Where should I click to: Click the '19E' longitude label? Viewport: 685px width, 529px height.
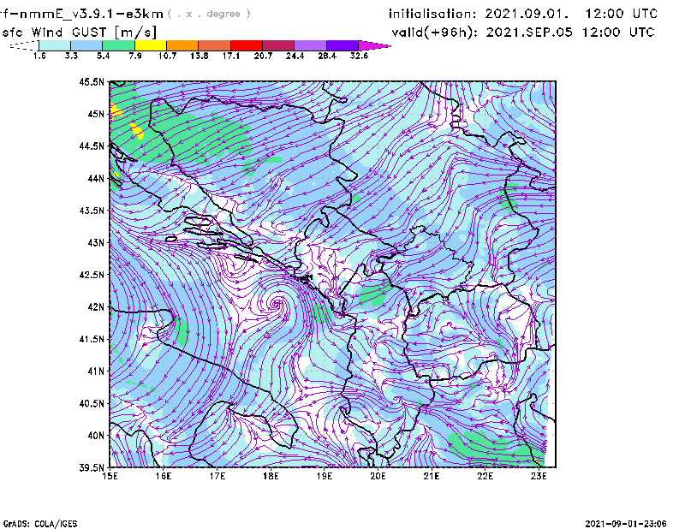[x=325, y=476]
